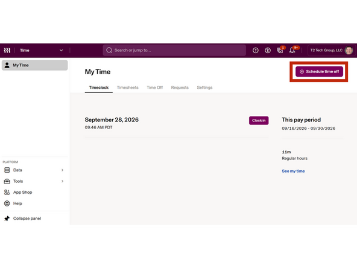Image resolution: width=357 pixels, height=268 pixels.
Task: Click the Rippling logo icon
Action: point(7,50)
